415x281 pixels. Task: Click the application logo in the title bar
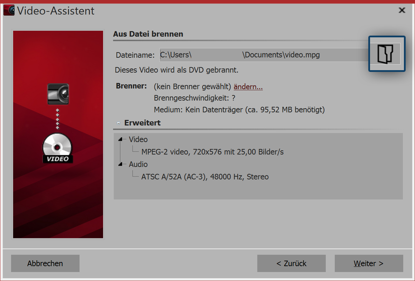click(9, 10)
